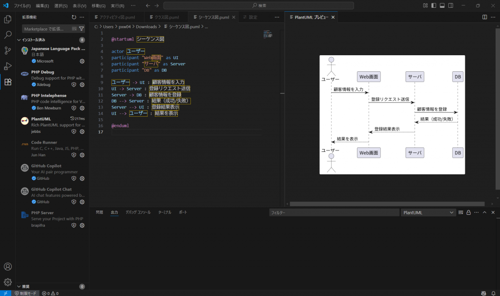Open the Search view in activity bar
This screenshot has width=500, height=296.
pos(8,35)
